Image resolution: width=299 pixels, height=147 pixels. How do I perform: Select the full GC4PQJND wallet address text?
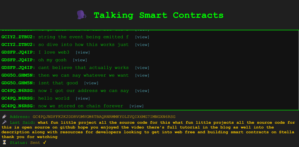point(104,116)
